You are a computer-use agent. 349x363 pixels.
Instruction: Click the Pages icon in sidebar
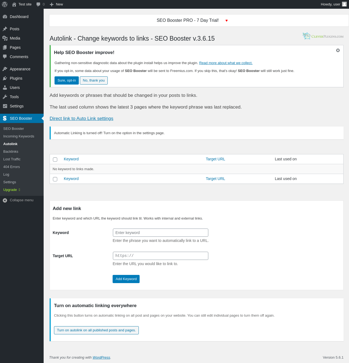(5, 47)
